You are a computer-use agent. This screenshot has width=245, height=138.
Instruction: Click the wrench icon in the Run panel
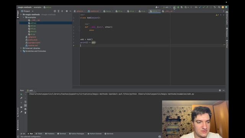pos(21,98)
